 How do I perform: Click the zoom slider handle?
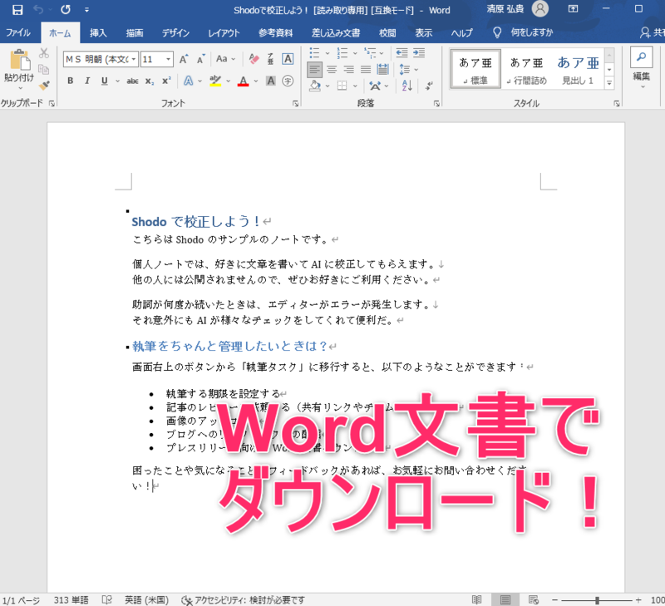coord(597,600)
